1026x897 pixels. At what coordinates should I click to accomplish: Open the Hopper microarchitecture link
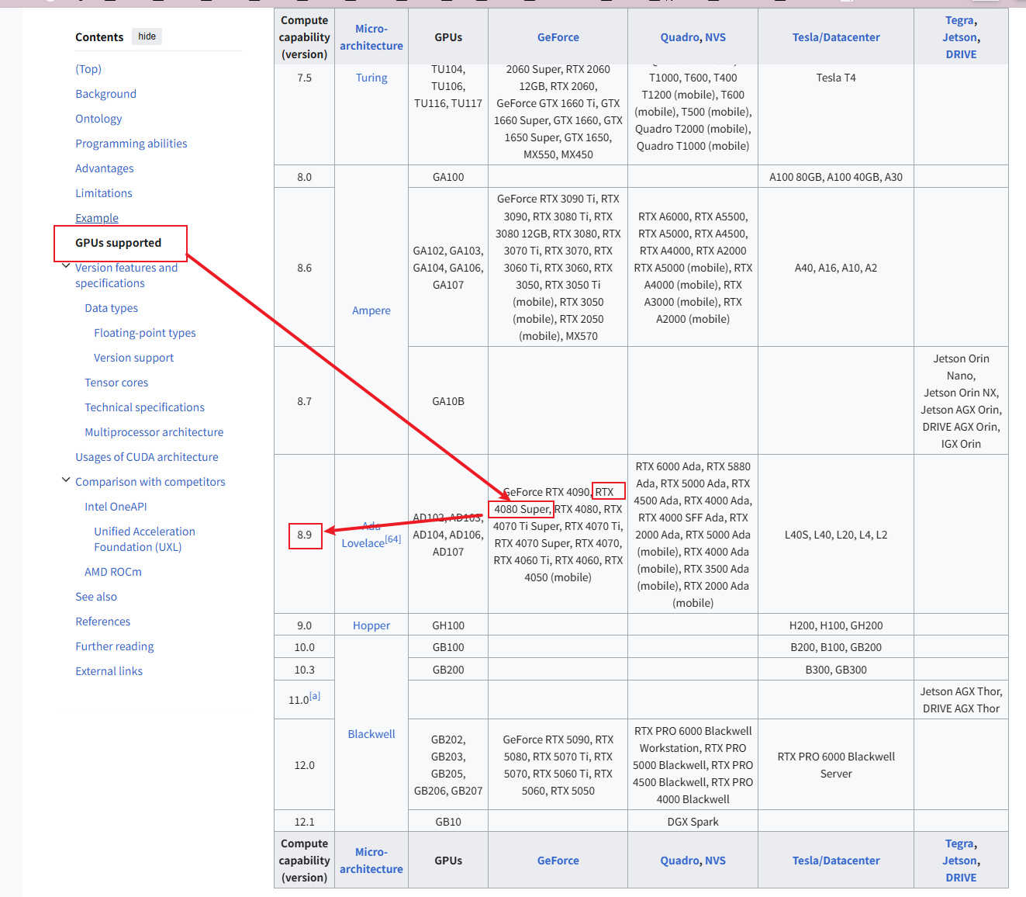point(371,625)
